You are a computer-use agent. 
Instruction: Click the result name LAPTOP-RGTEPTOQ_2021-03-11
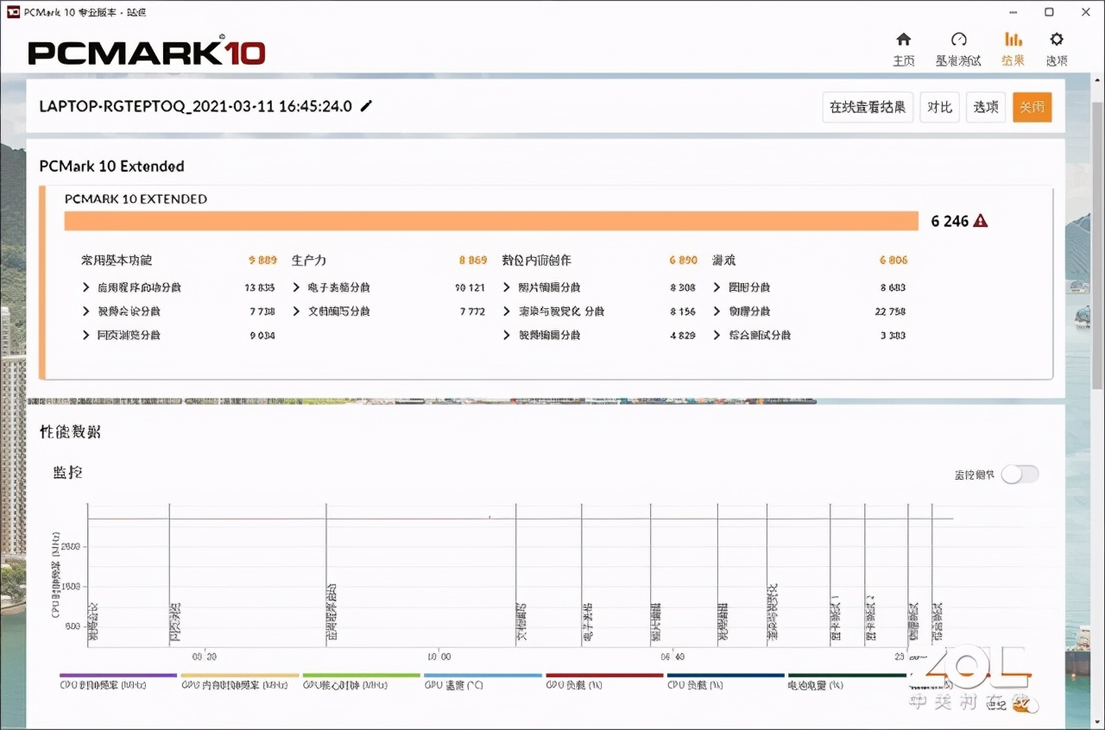coord(196,106)
